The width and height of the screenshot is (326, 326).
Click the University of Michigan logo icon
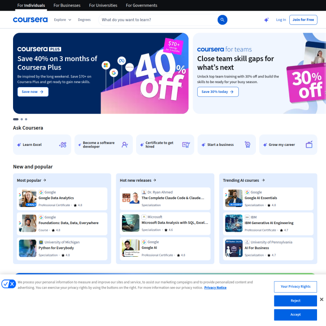(41, 242)
